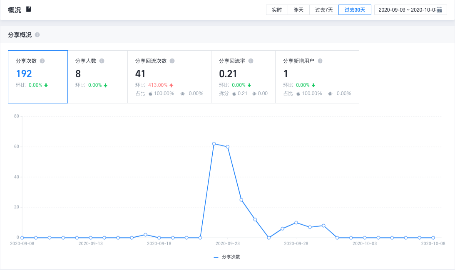Select the 分享回流率 metric card
Image resolution: width=455 pixels, height=270 pixels.
coord(244,77)
